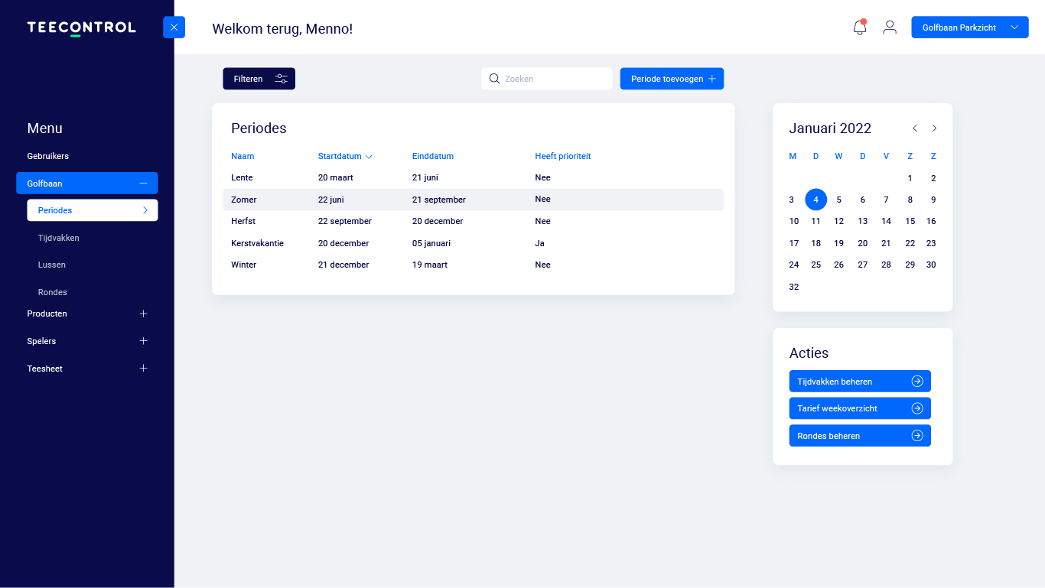The image size is (1045, 588).
Task: Focus the Zoeken search field
Action: coord(547,79)
